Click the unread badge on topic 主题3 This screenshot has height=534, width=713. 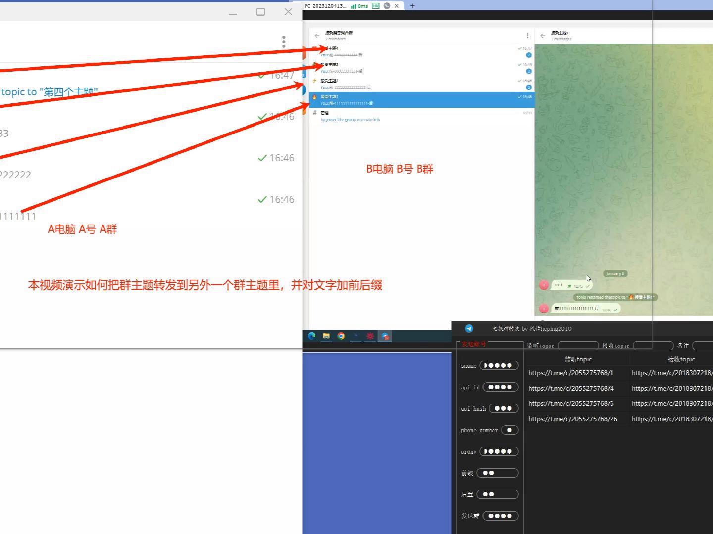528,71
